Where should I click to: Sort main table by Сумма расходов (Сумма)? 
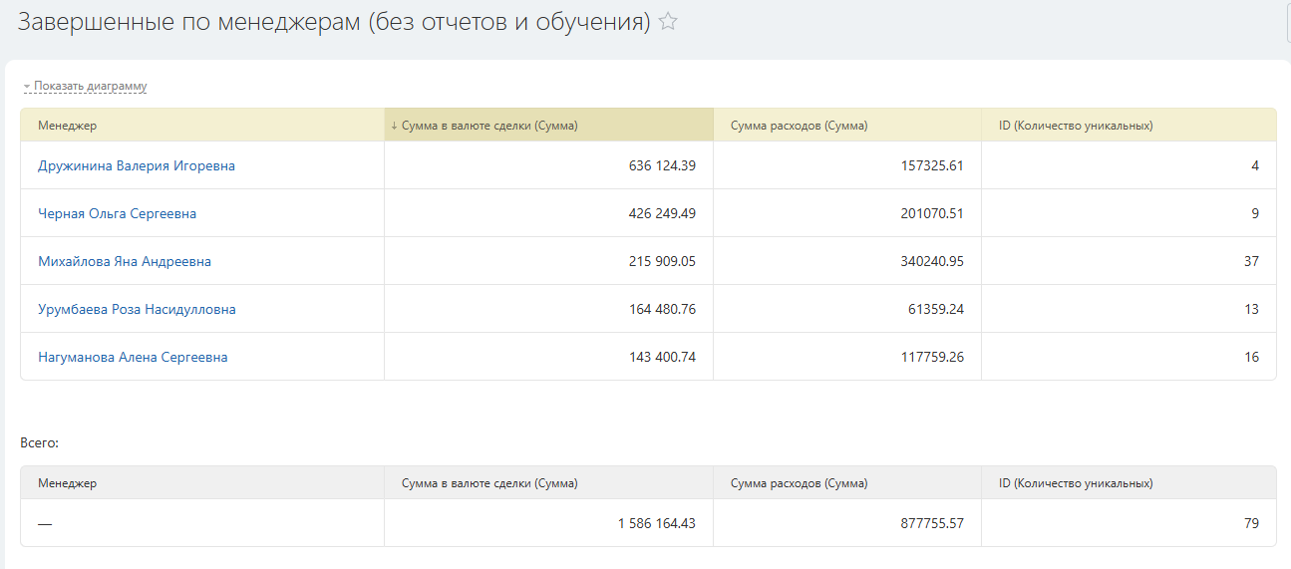799,126
